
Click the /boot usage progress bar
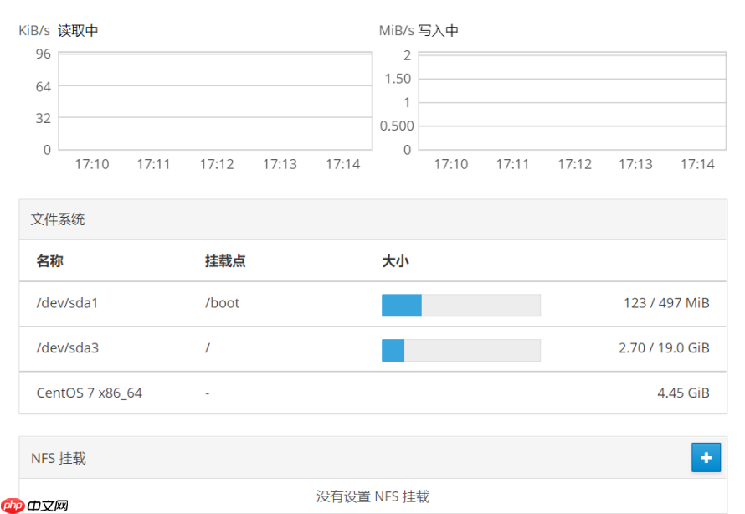pyautogui.click(x=460, y=305)
